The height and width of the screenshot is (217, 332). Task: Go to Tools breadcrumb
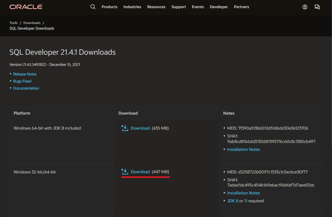click(x=14, y=23)
